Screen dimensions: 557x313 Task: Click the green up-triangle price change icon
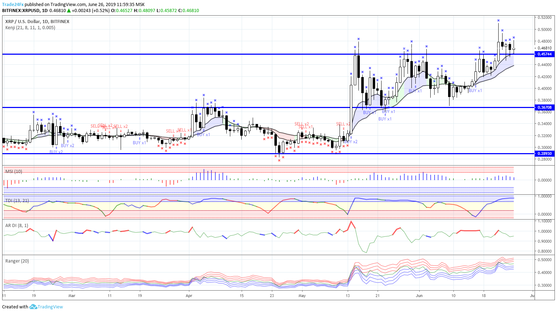coord(69,11)
